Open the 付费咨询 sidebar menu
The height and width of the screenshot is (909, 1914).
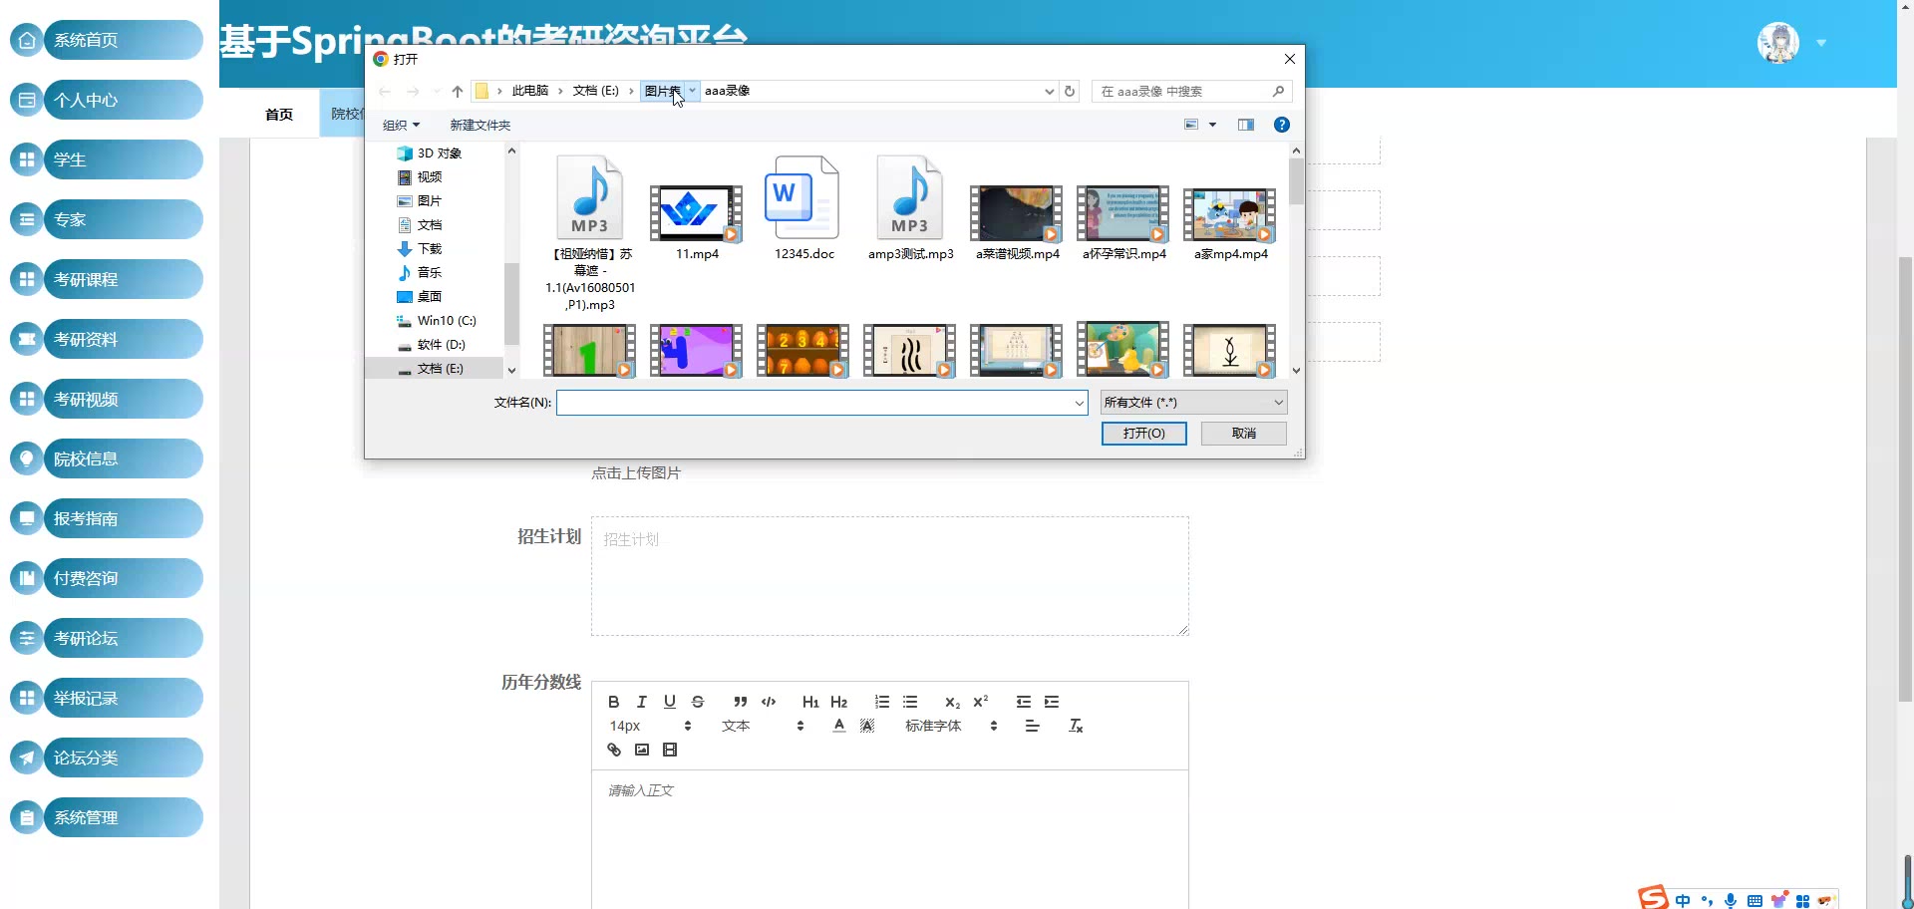click(x=123, y=578)
